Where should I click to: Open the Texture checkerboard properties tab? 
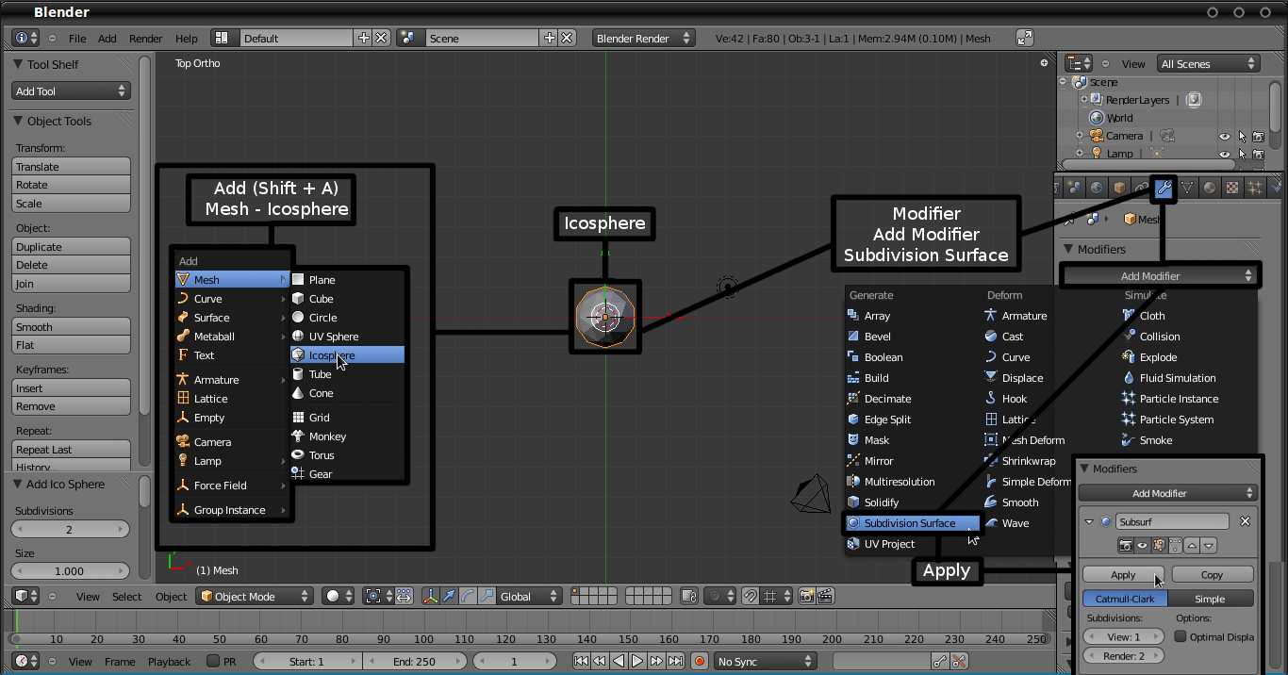click(x=1232, y=188)
